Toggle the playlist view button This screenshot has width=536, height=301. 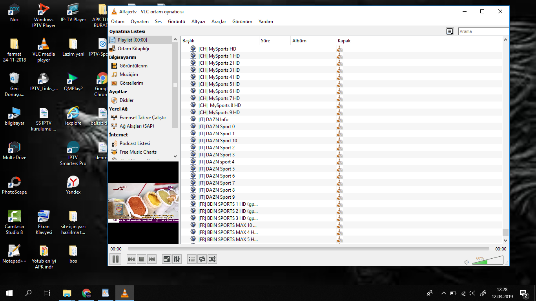[192, 259]
